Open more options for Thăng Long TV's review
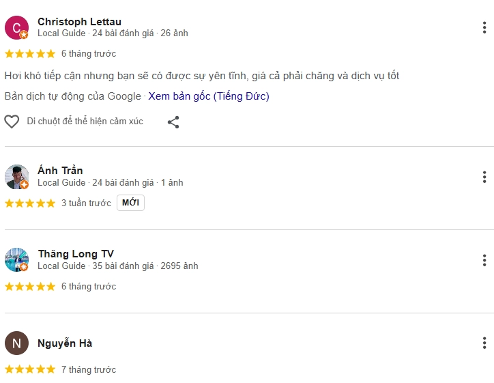This screenshot has height=383, width=494. point(484,260)
